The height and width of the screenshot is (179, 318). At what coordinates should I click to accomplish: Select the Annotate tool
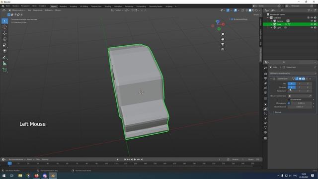point(4,58)
